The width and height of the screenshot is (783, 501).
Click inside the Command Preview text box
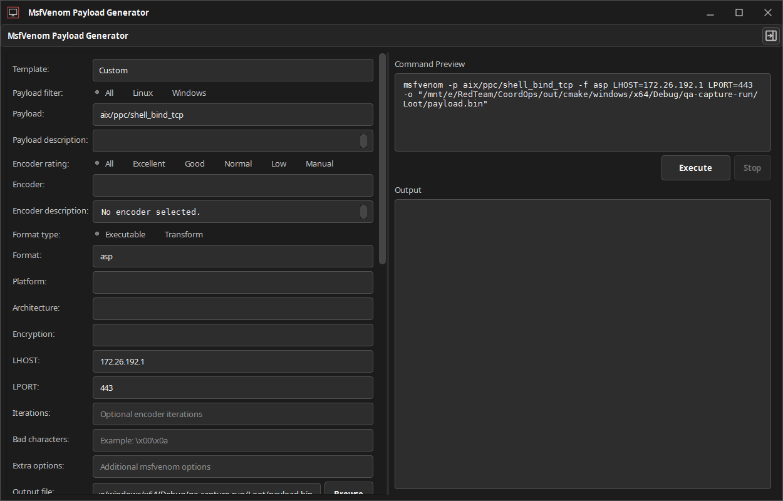(x=583, y=113)
